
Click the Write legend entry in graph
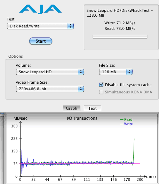(x=126, y=124)
